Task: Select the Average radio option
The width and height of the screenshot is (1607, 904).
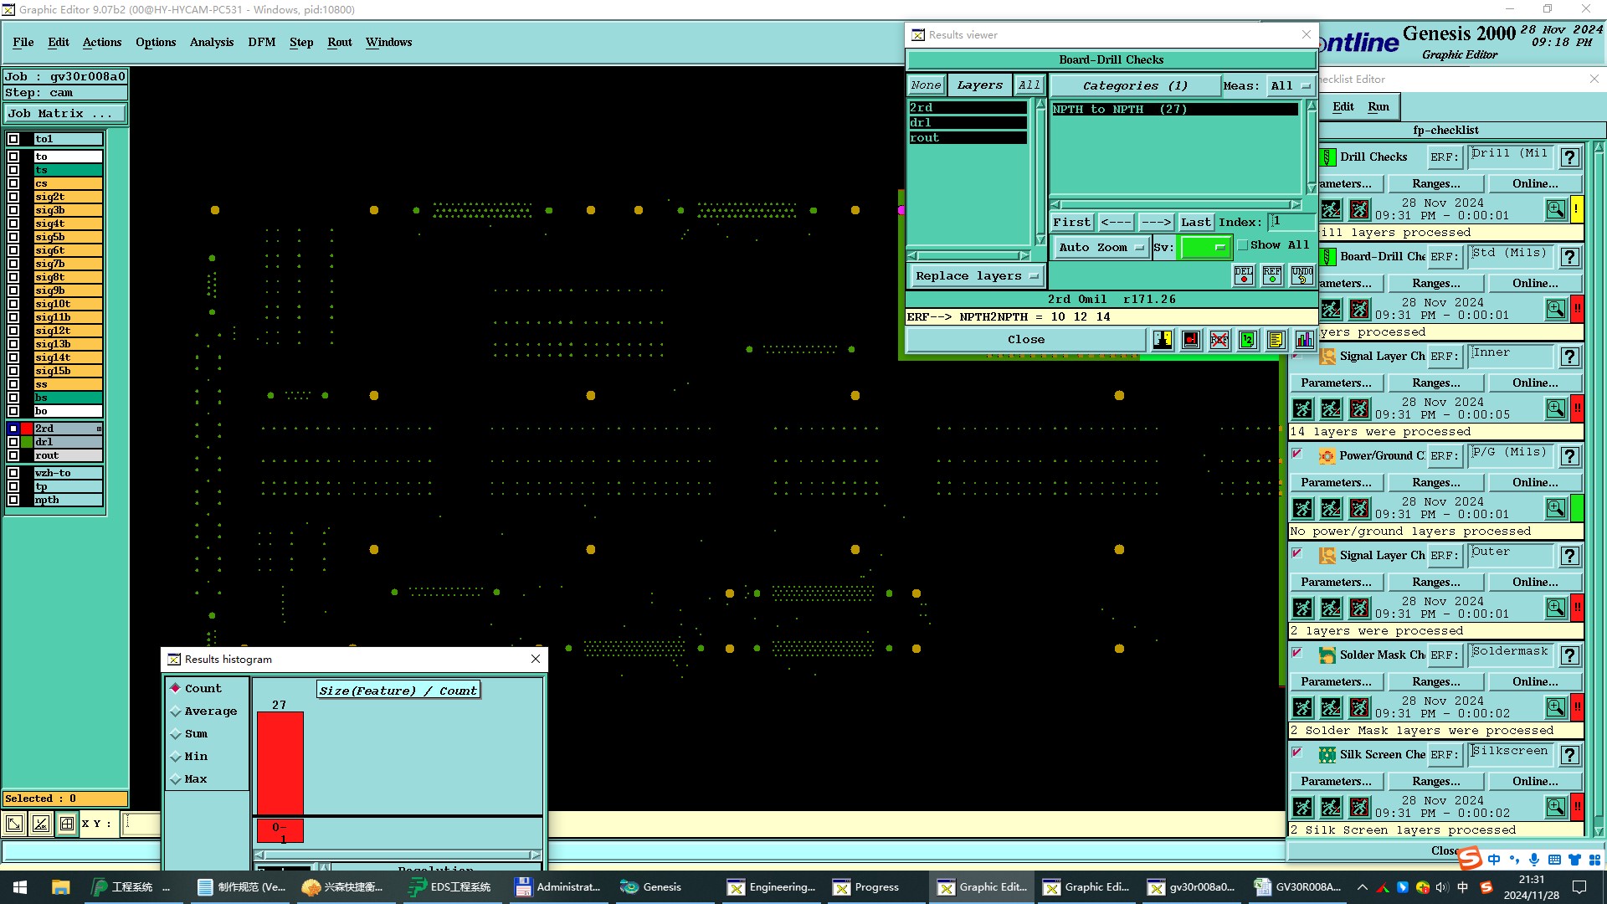Action: tap(176, 711)
